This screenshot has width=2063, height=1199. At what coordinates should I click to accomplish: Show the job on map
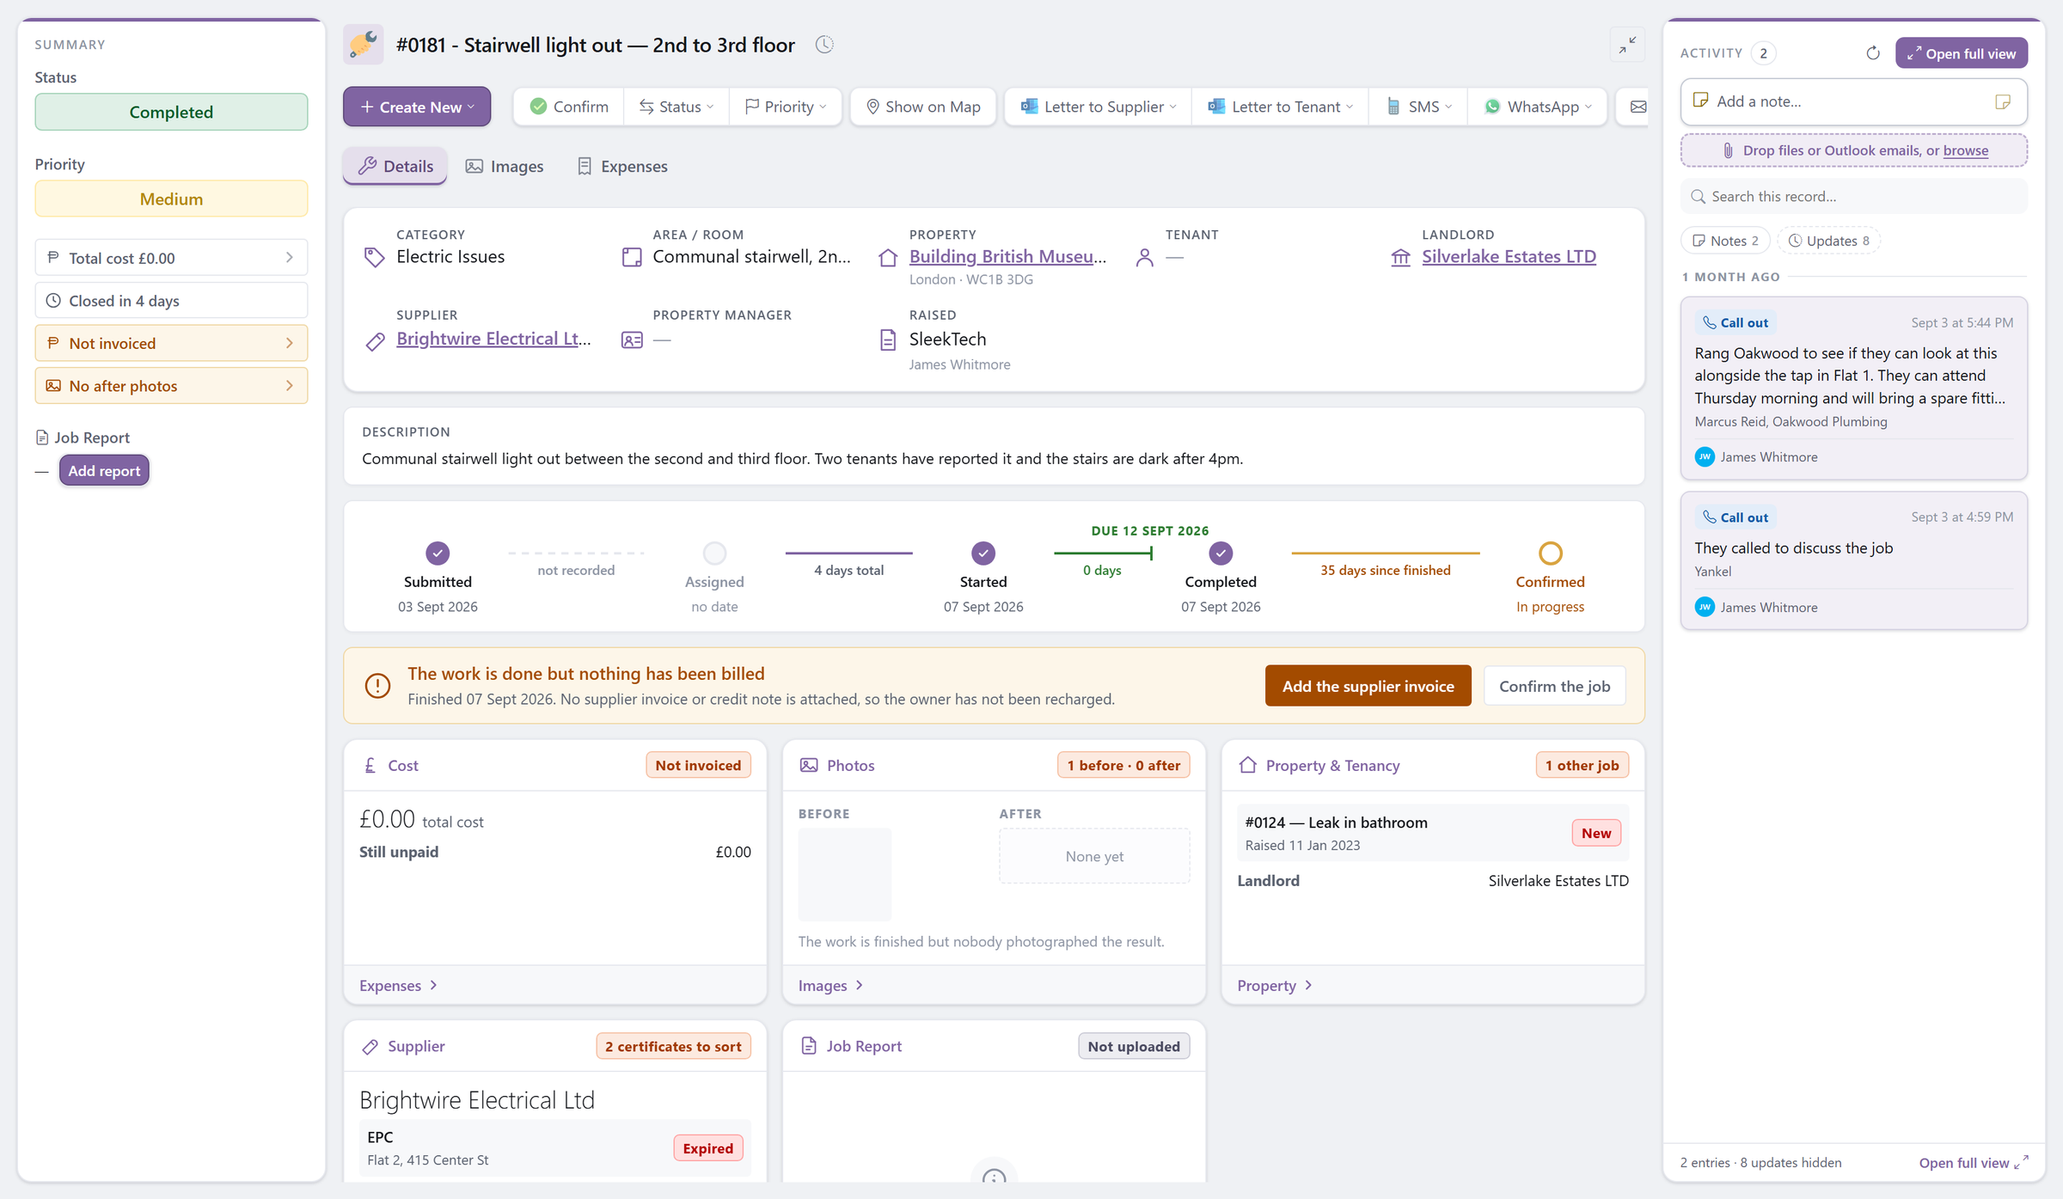click(x=923, y=107)
